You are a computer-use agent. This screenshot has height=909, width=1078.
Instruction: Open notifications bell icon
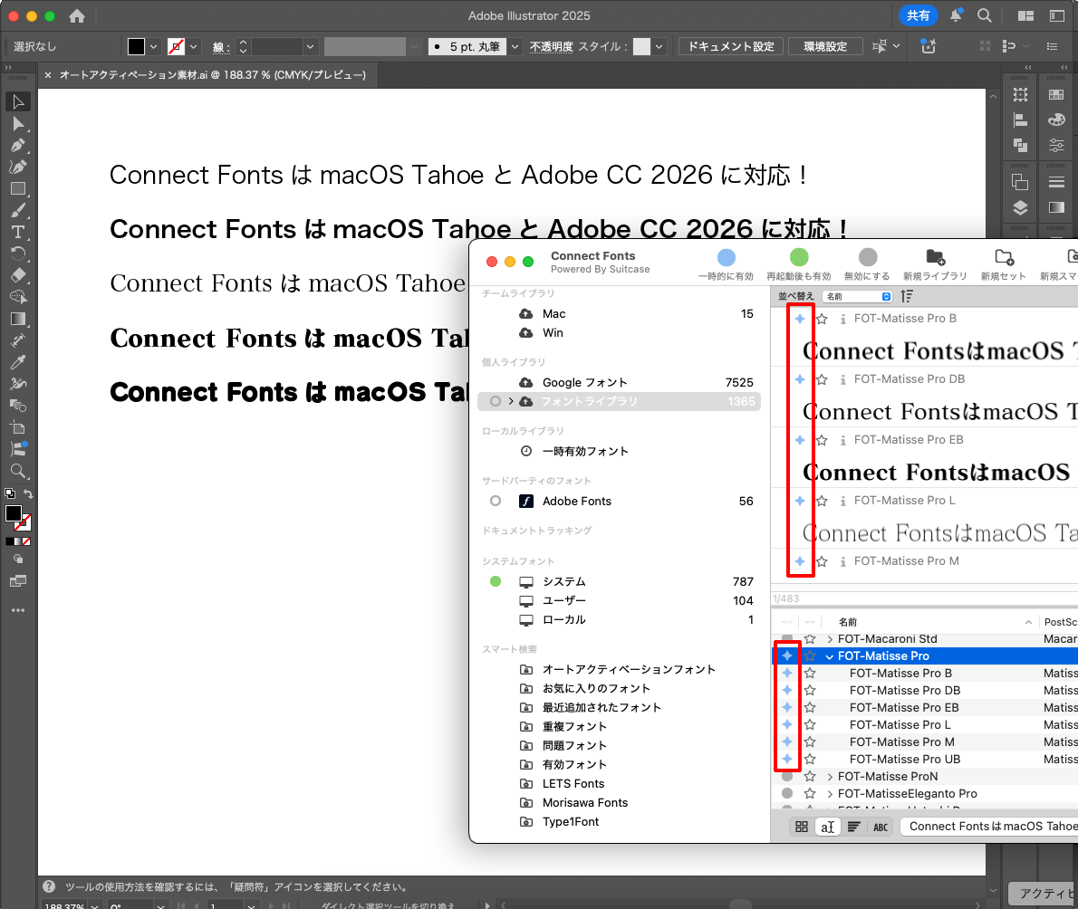pos(956,15)
